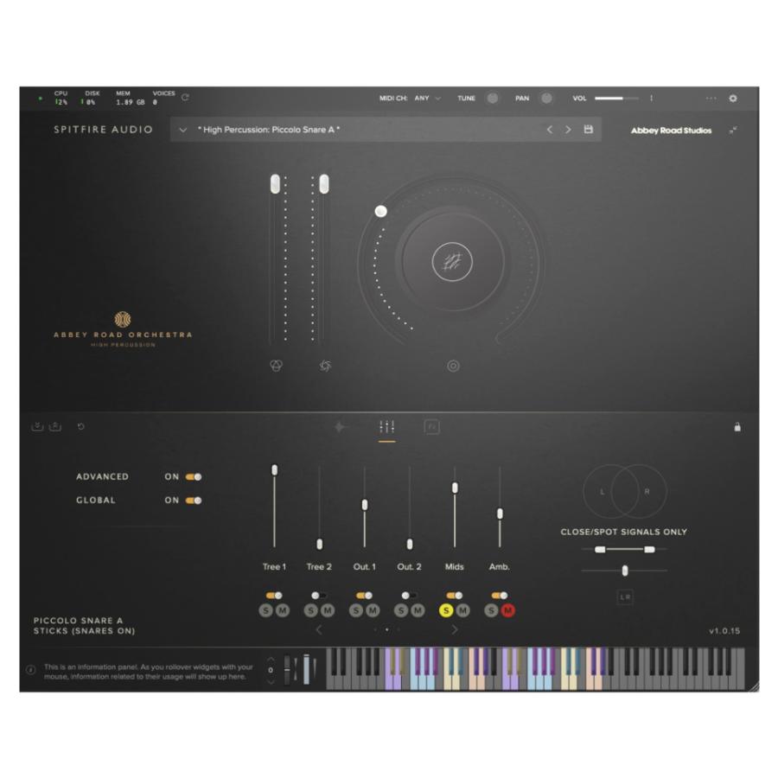Image resolution: width=778 pixels, height=778 pixels.
Task: Click the left vertical fader handle
Action: [275, 184]
